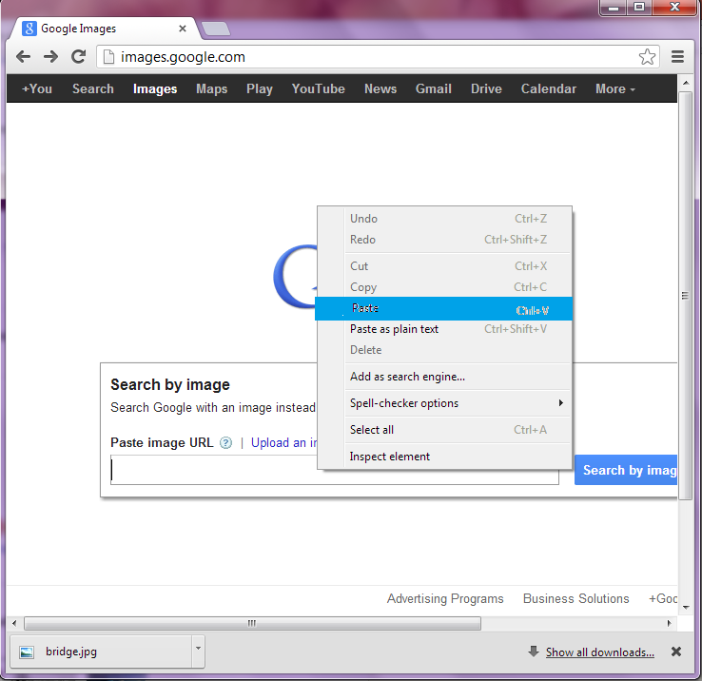Screen dimensions: 702x681
Task: Click the Cut context menu entry
Action: pos(443,266)
